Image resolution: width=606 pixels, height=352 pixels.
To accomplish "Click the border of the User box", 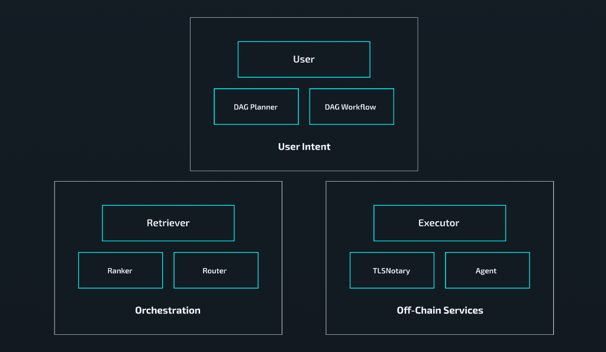I will (x=304, y=41).
